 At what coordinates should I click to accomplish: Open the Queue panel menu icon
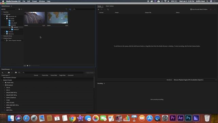click(x=103, y=6)
